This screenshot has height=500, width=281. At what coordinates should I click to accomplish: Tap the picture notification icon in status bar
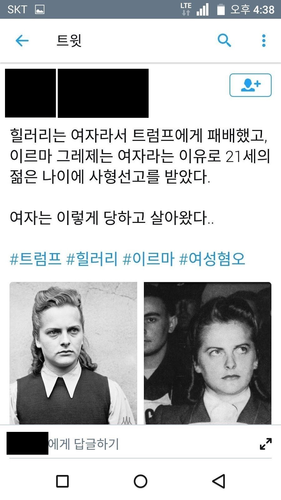40,10
